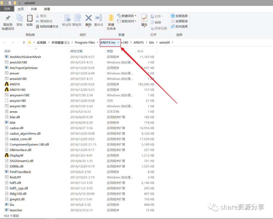
Task: Select the ComponentSystem.180.dll file
Action: [x=29, y=144]
